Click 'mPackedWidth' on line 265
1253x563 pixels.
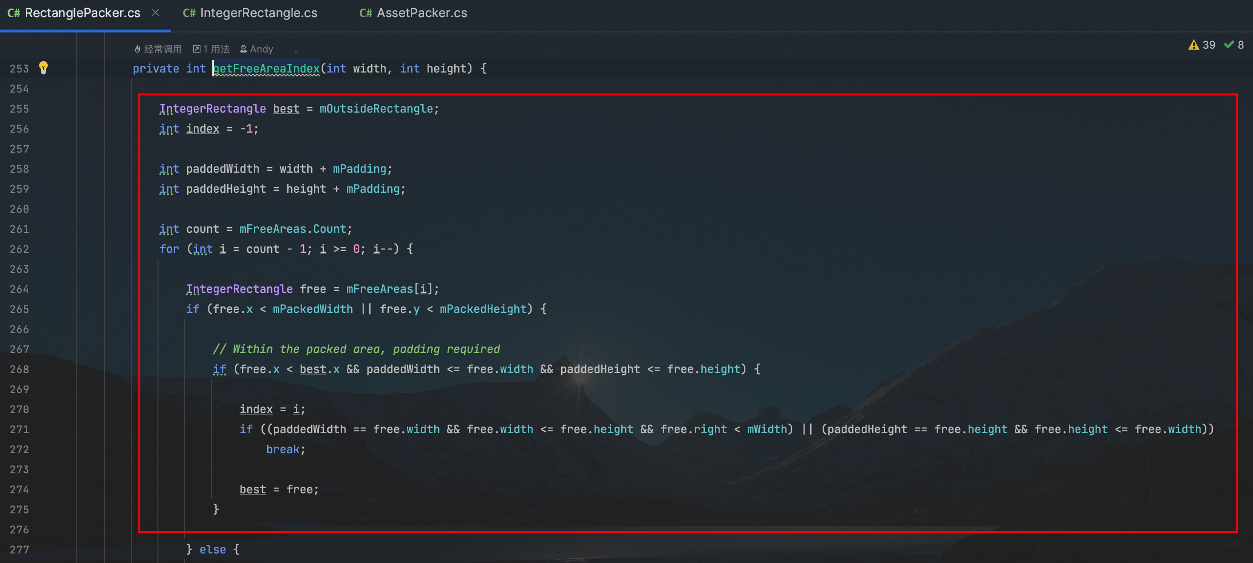point(313,309)
